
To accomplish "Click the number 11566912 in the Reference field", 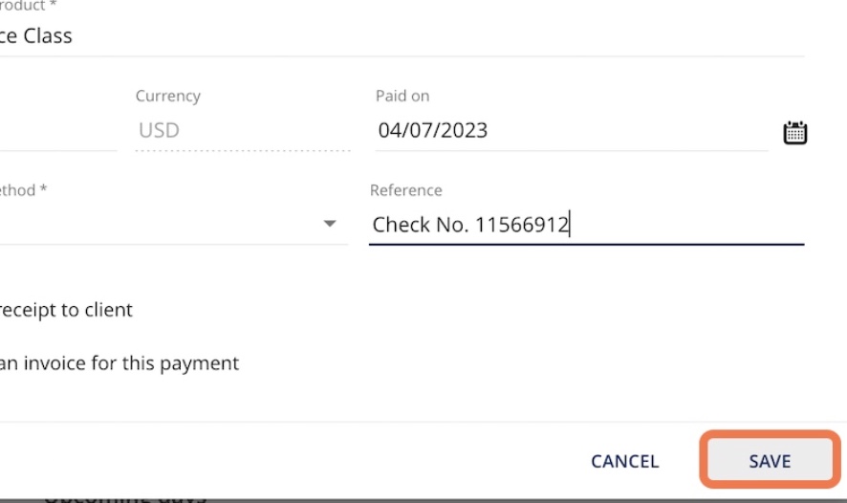I will 522,224.
